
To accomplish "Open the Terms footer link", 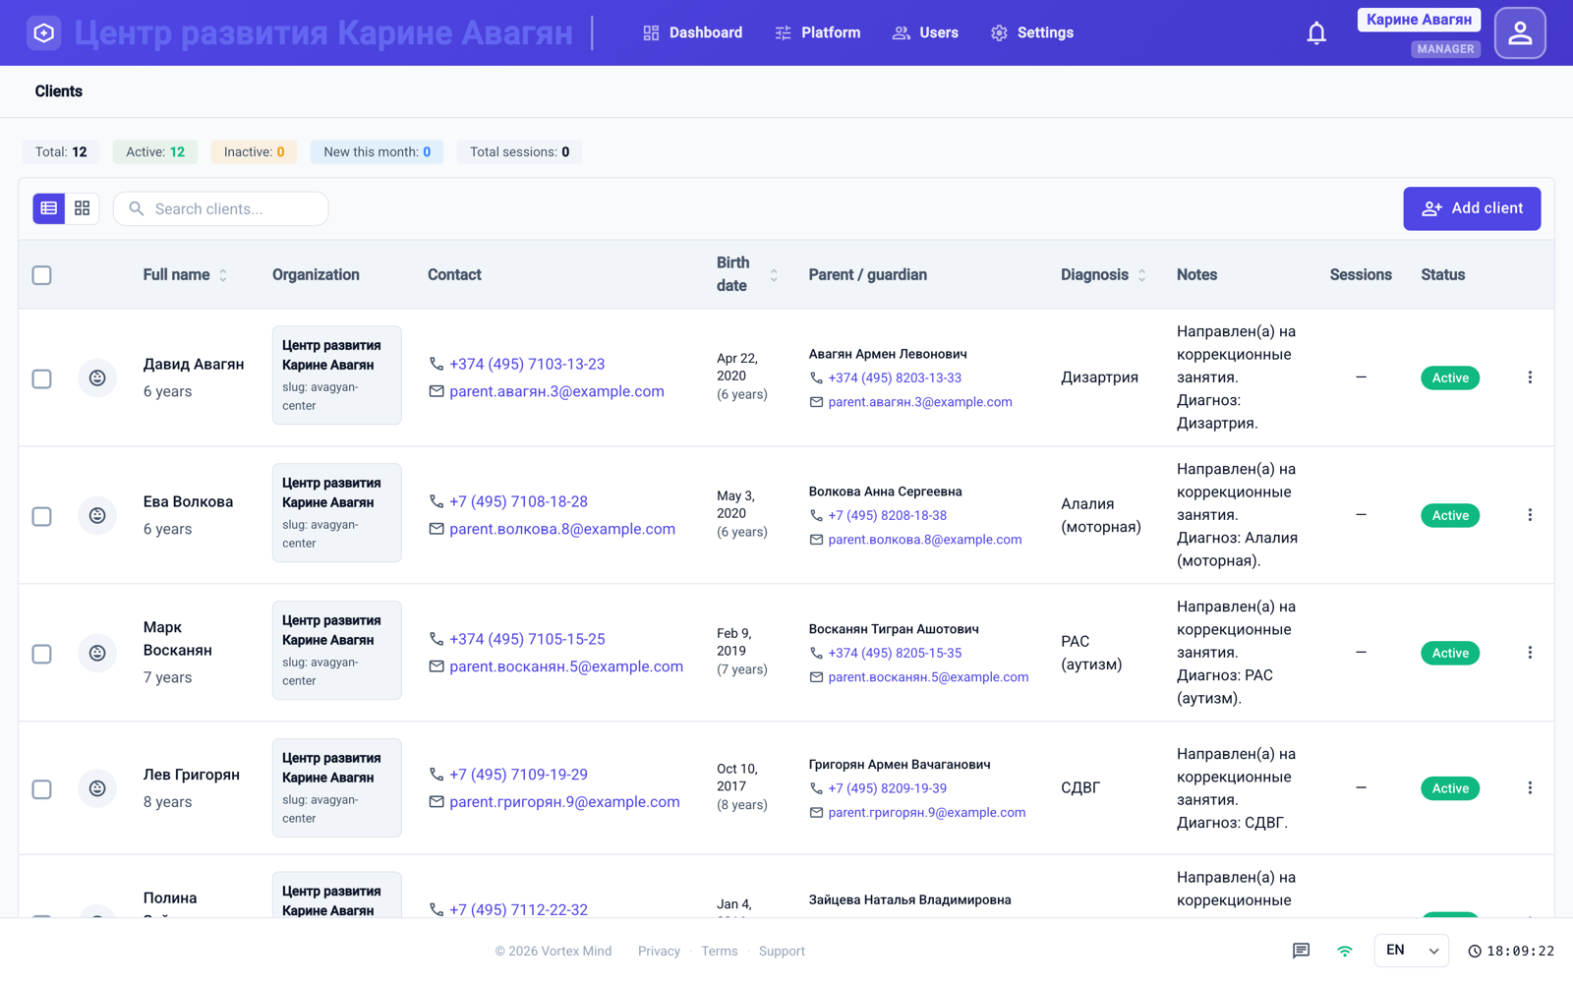I will [719, 952].
